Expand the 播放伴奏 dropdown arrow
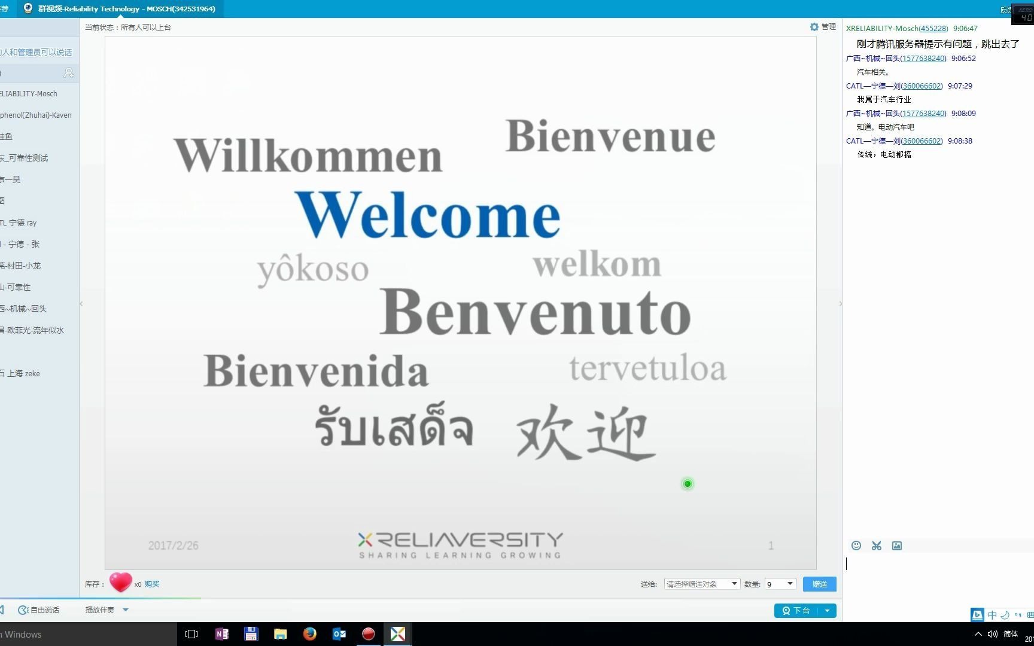Viewport: 1034px width, 646px height. [x=126, y=610]
